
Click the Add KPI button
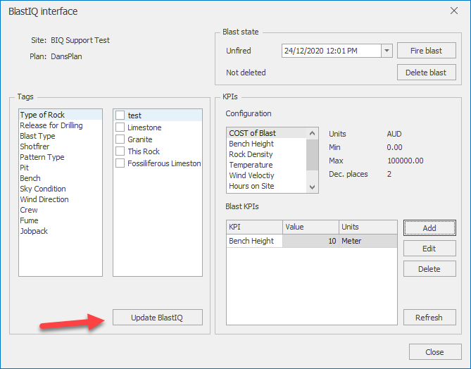click(x=429, y=228)
